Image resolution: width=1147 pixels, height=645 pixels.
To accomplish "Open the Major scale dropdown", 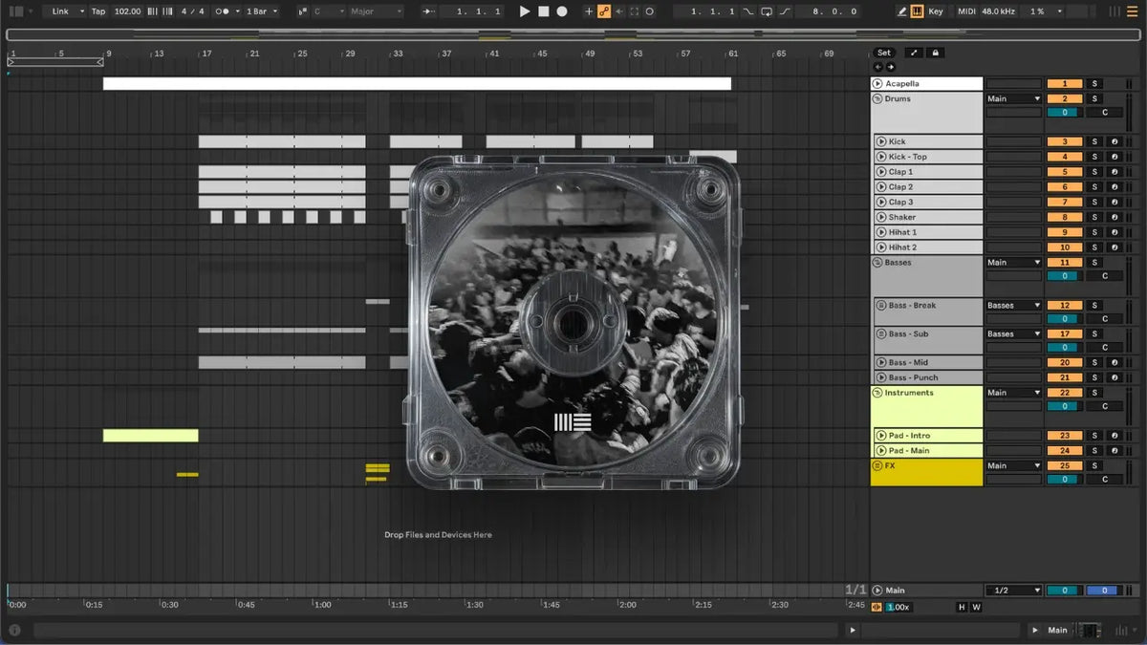I will click(x=377, y=11).
